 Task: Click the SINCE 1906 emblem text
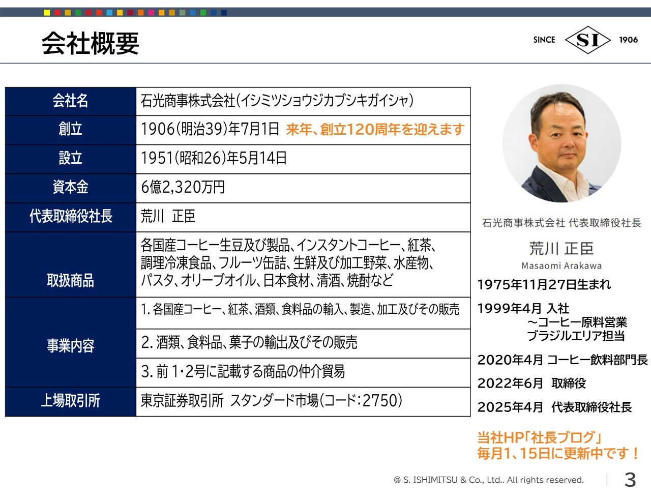pos(543,39)
